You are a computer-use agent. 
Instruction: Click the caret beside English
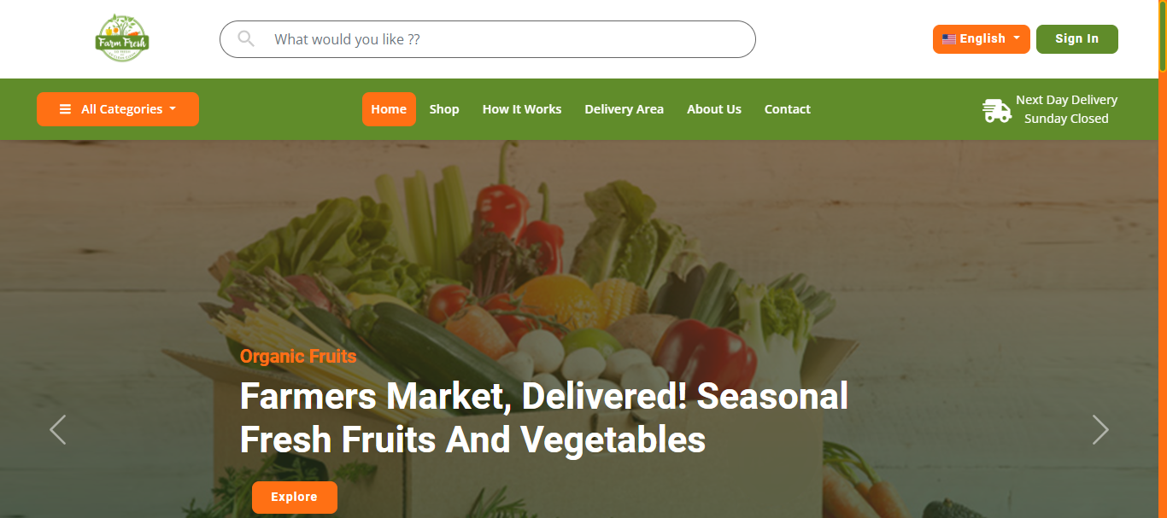[x=1017, y=38]
